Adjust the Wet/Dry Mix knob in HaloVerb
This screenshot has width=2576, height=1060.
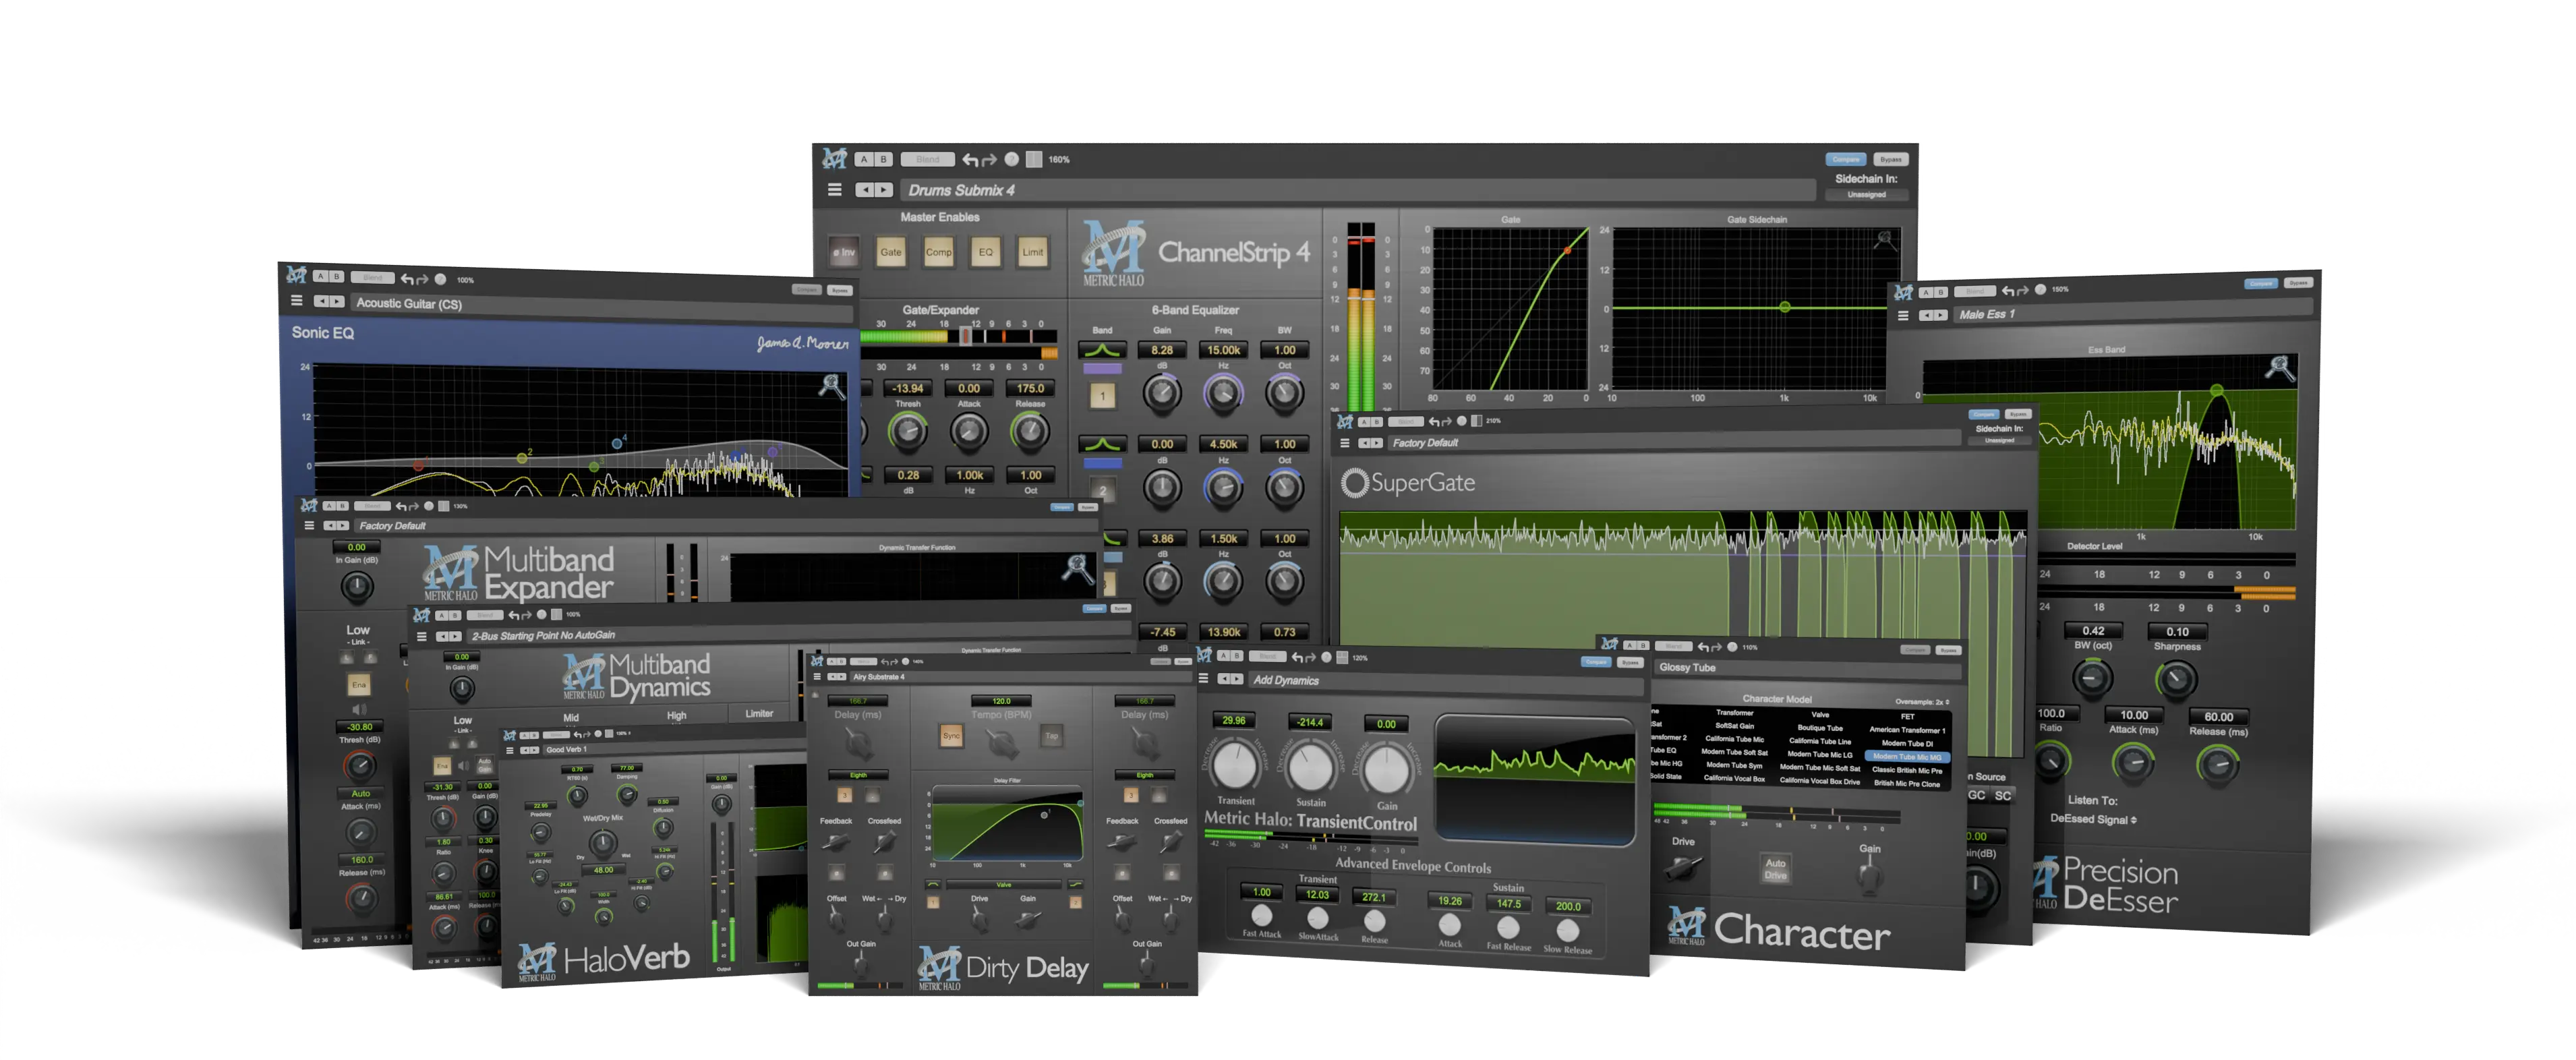(x=603, y=843)
